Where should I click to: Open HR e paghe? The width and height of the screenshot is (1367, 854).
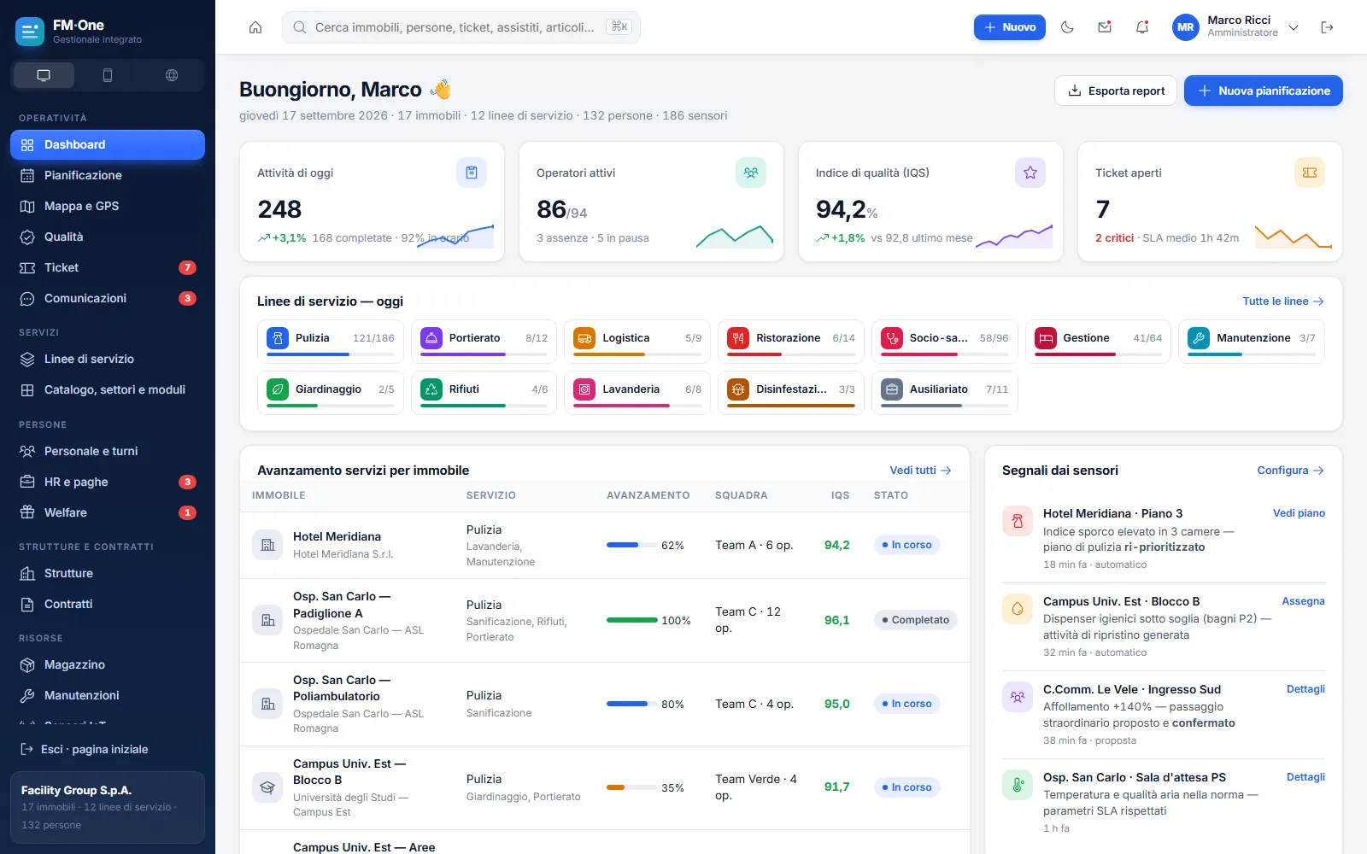pos(108,482)
